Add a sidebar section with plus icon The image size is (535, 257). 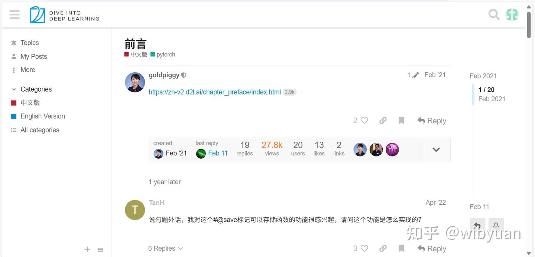pos(87,250)
